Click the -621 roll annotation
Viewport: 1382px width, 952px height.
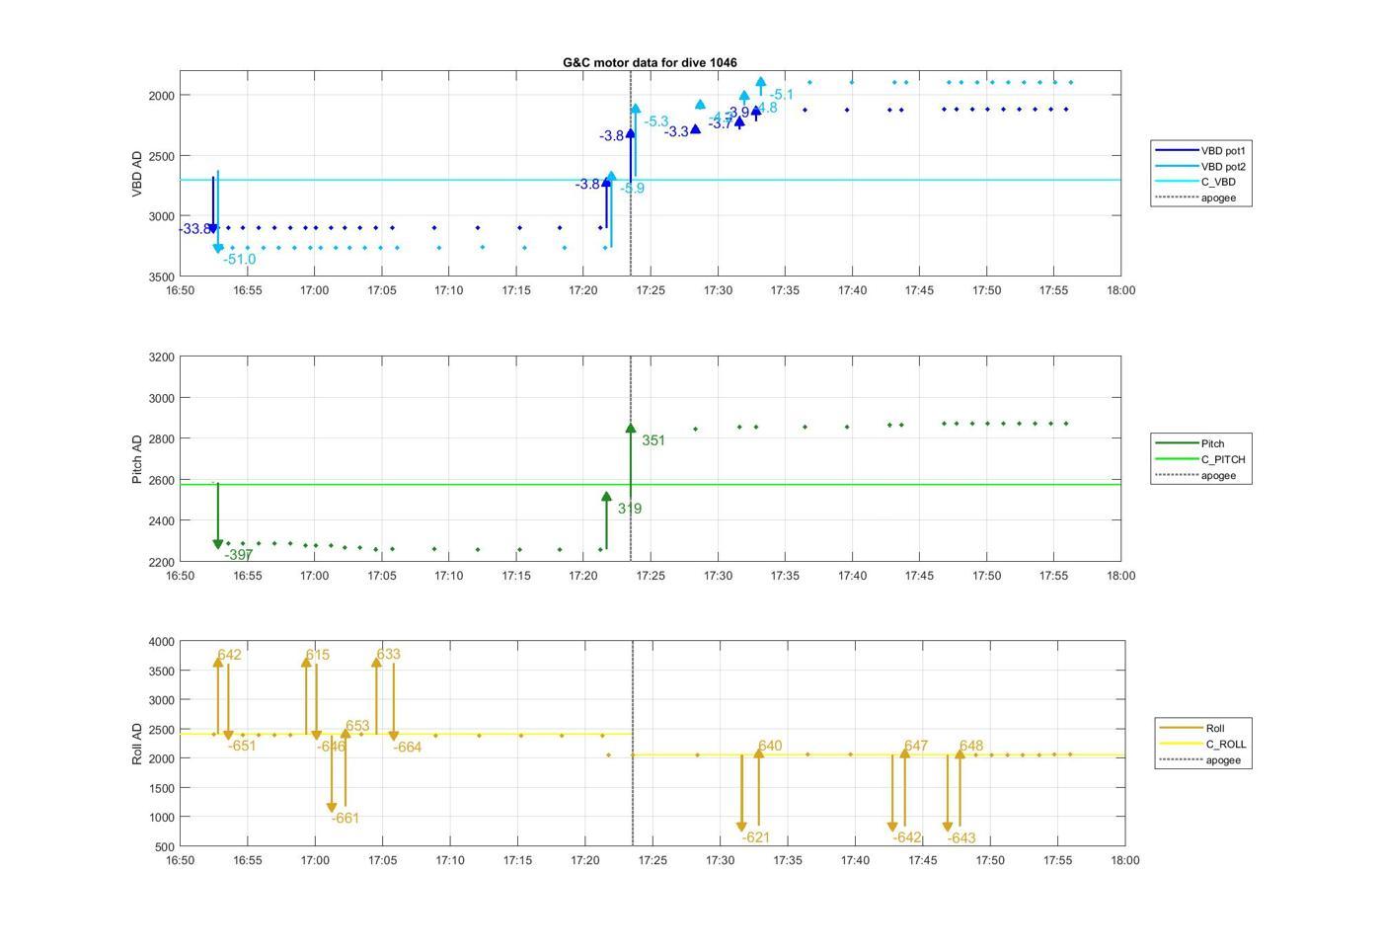(756, 837)
